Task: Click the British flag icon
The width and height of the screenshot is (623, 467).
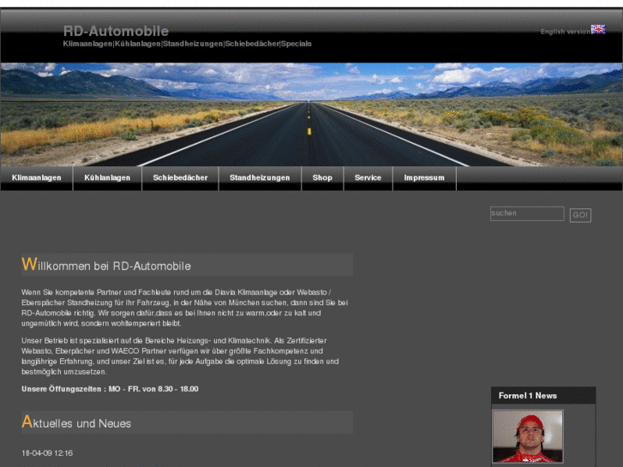Action: 598,29
